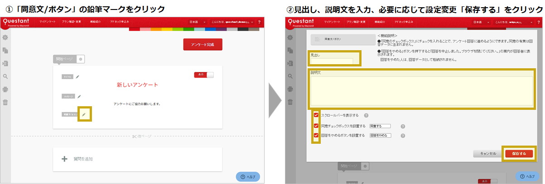545x184 pixels.
Task: Click pencil icon next to タイトル label
Action: click(78, 77)
